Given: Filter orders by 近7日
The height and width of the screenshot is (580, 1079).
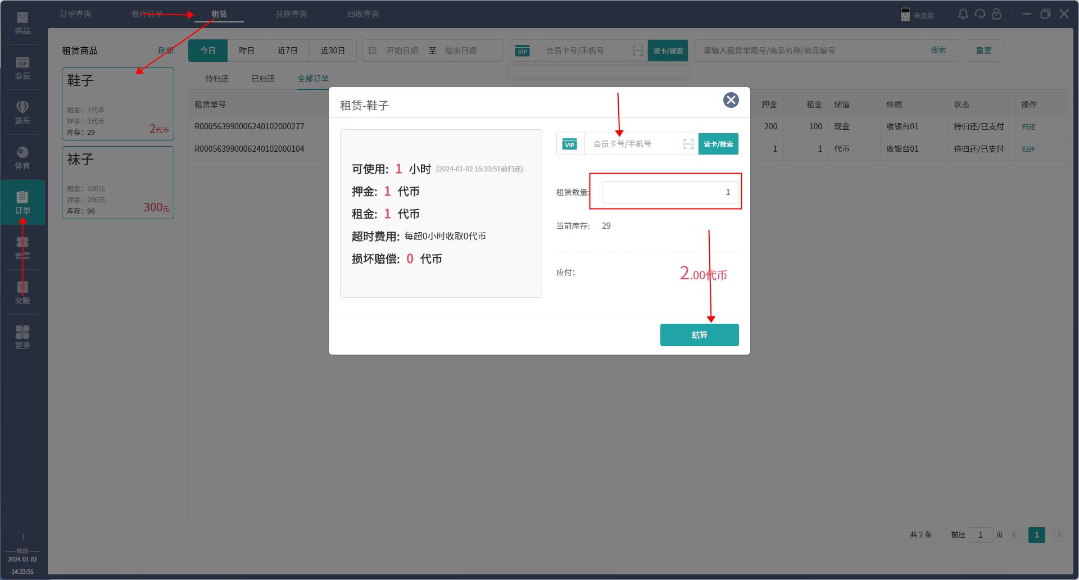Looking at the screenshot, I should pos(287,51).
